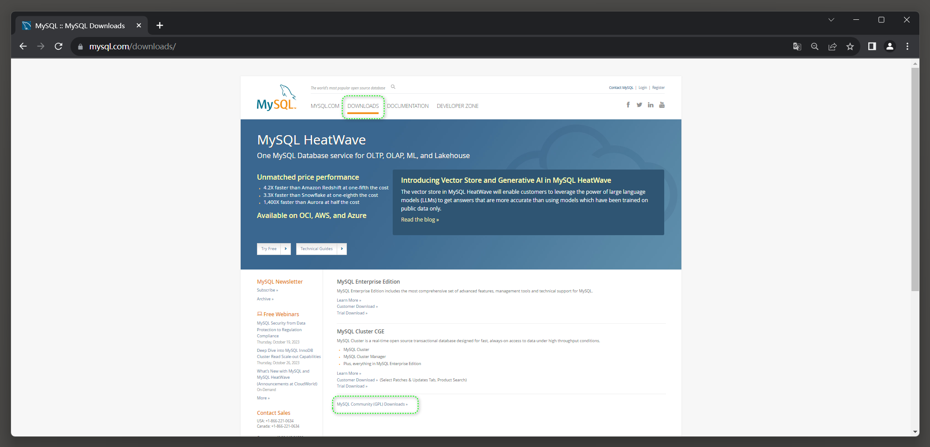Open the Technical Guides button
This screenshot has width=930, height=447.
[321, 249]
